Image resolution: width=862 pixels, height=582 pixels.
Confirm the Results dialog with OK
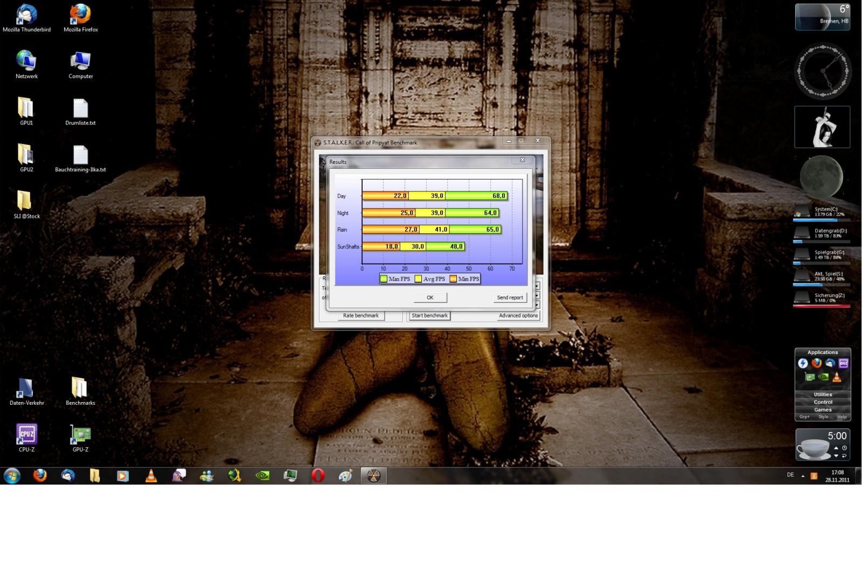pyautogui.click(x=430, y=297)
